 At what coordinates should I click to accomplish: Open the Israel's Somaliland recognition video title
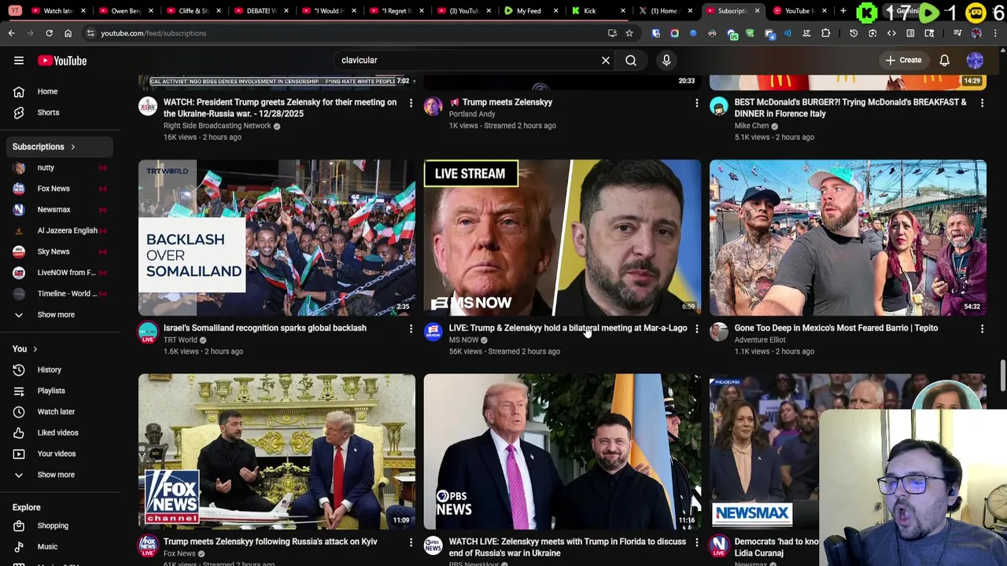pos(265,329)
